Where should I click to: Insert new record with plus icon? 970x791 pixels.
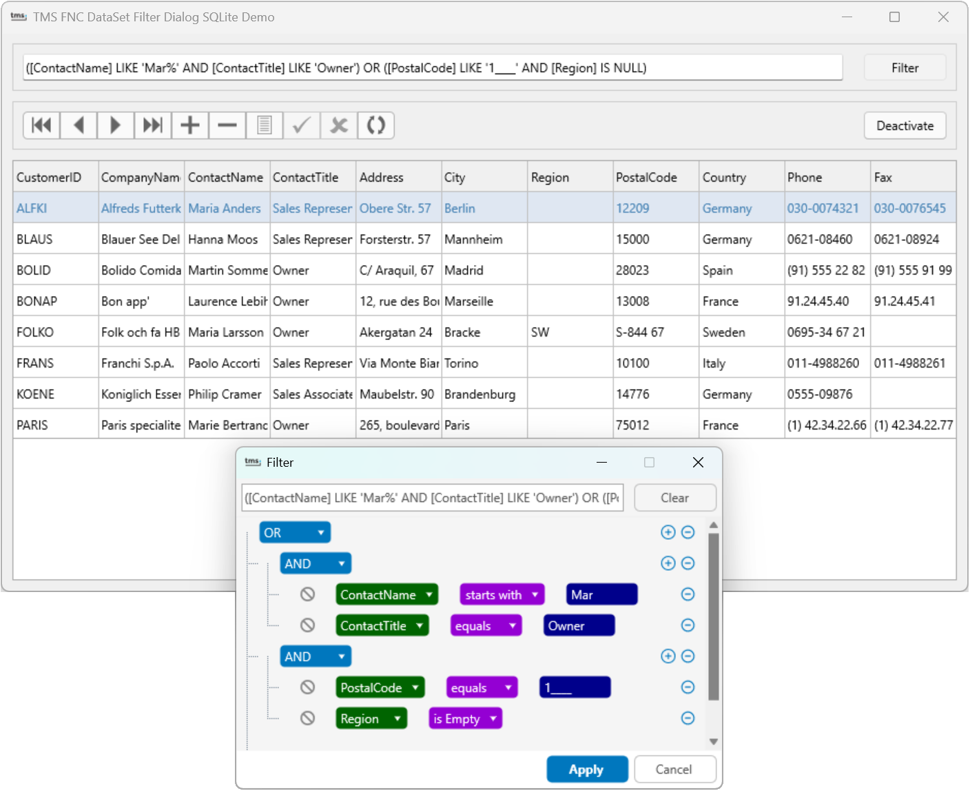tap(190, 125)
